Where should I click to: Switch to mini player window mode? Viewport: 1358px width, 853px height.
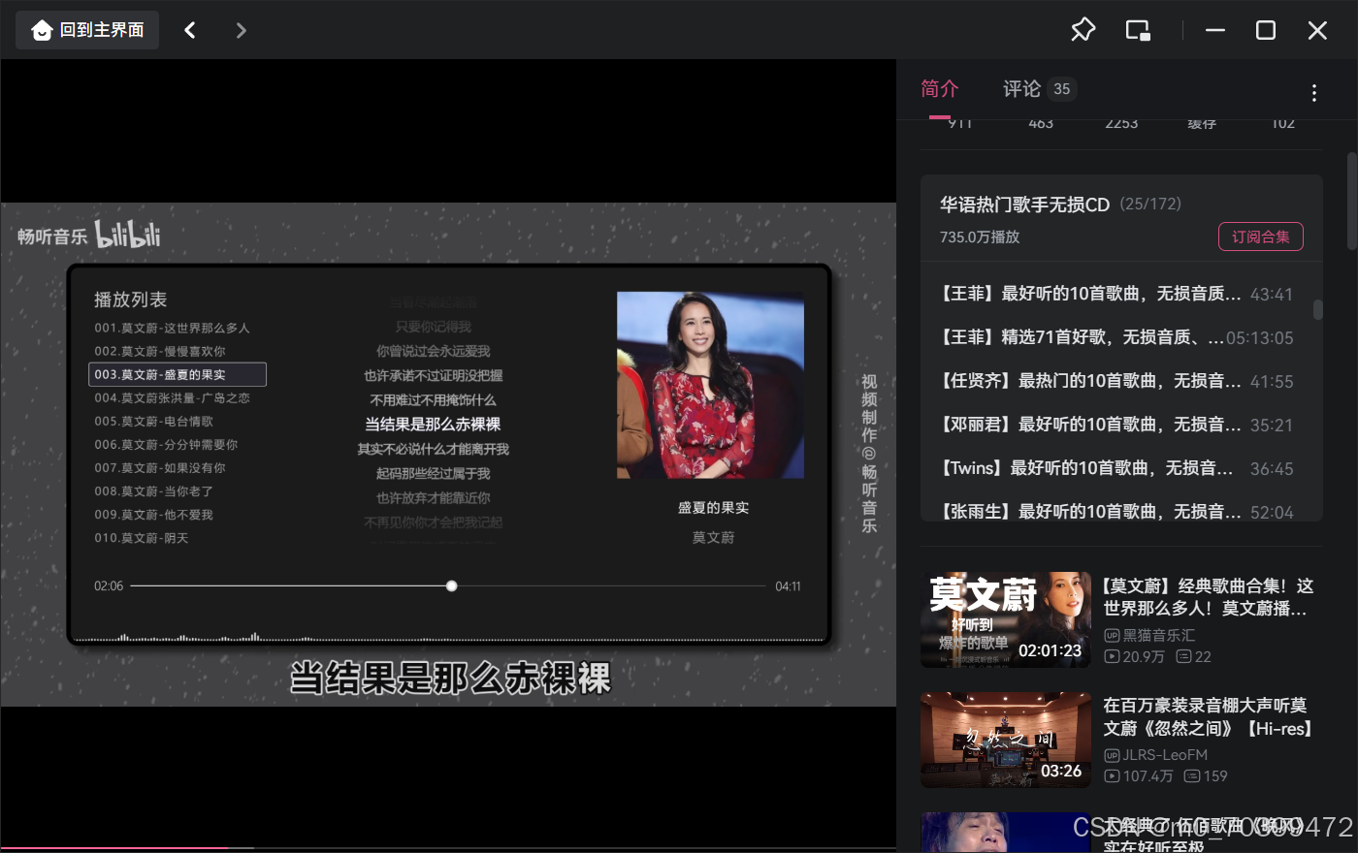(1138, 30)
